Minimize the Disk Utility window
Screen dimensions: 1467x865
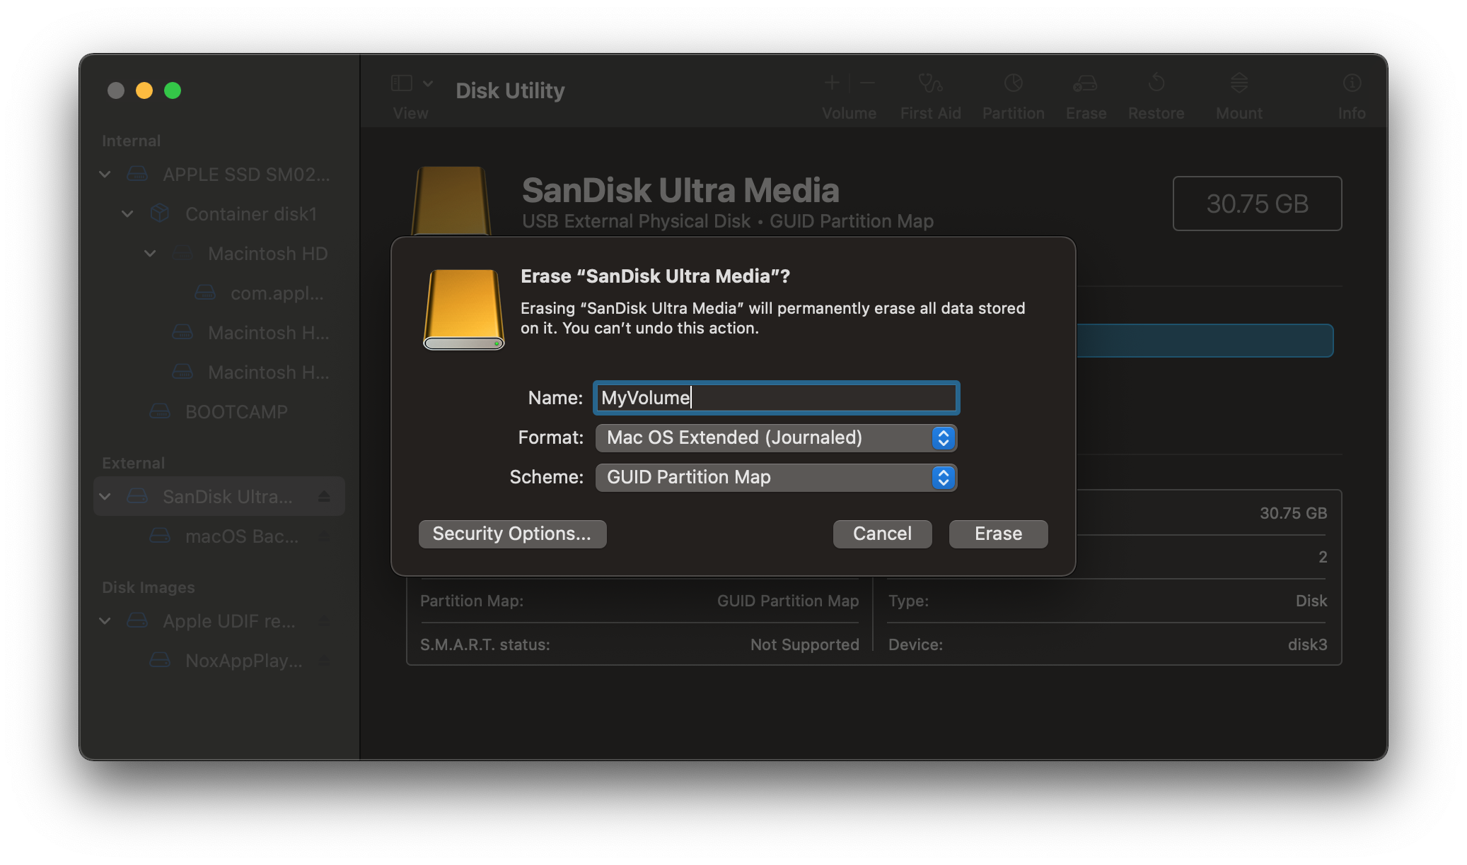pyautogui.click(x=144, y=90)
